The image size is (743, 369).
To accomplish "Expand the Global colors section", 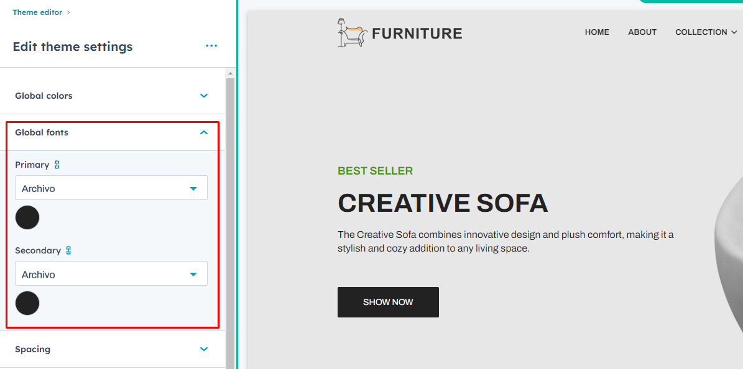I will point(204,96).
